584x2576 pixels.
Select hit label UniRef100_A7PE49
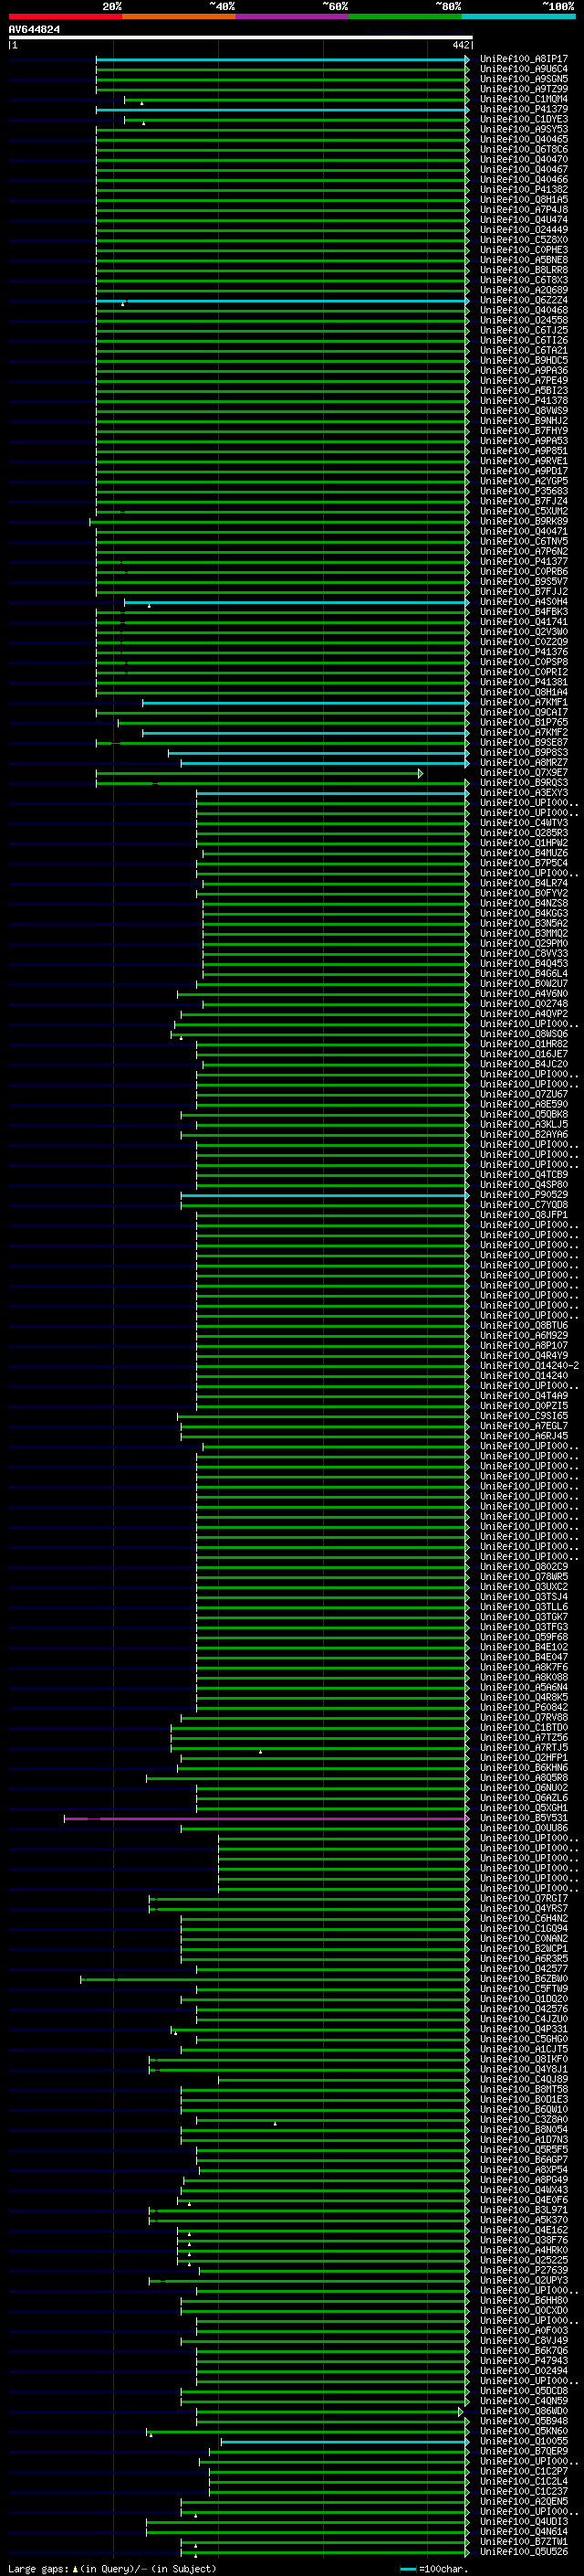(x=523, y=381)
